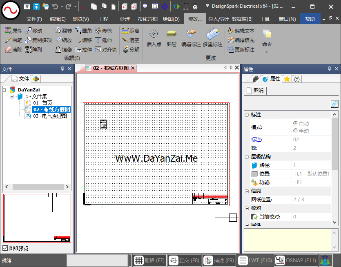
Task: Select the 偏移 (Offset) tool
Action: tap(83, 40)
